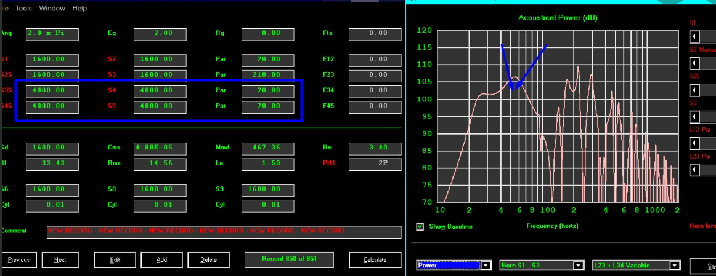The height and width of the screenshot is (276, 716).
Task: Click the S2 Manual slider left arrow
Action: (694, 63)
